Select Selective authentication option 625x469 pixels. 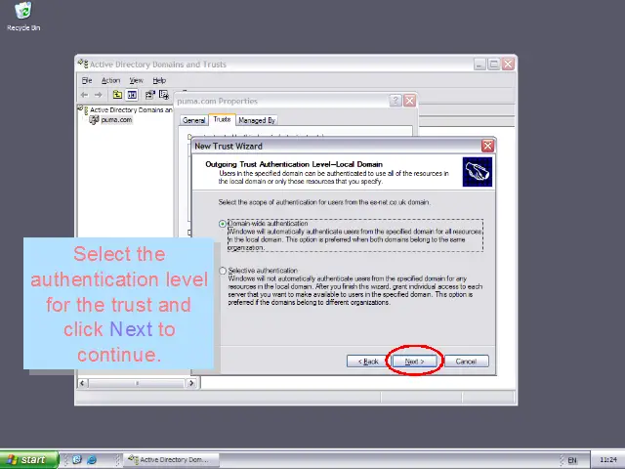click(223, 271)
